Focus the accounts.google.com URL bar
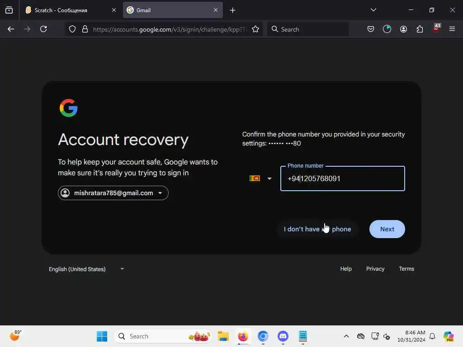463x347 pixels. coord(169,29)
